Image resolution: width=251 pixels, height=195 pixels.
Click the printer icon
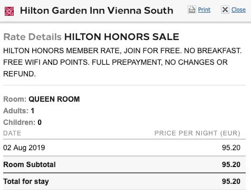click(192, 9)
